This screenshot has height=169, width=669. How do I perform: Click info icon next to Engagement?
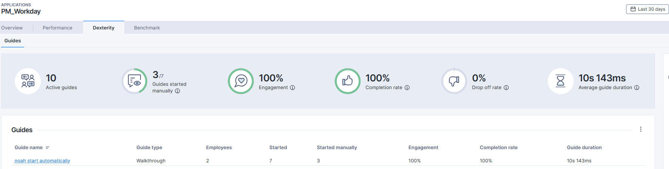[x=293, y=88]
